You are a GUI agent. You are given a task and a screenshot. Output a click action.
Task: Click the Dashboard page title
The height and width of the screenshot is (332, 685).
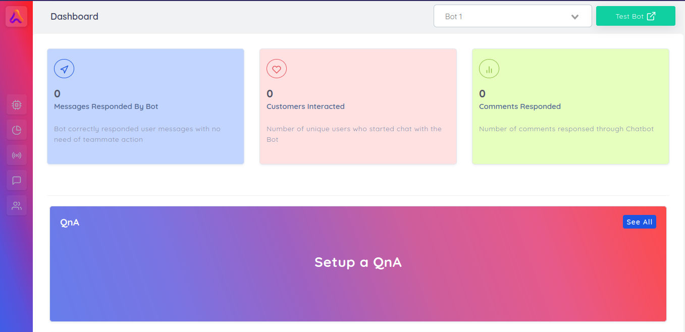pos(74,16)
